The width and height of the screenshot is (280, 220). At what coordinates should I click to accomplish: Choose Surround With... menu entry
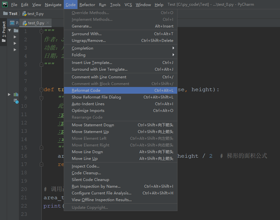tap(120, 34)
